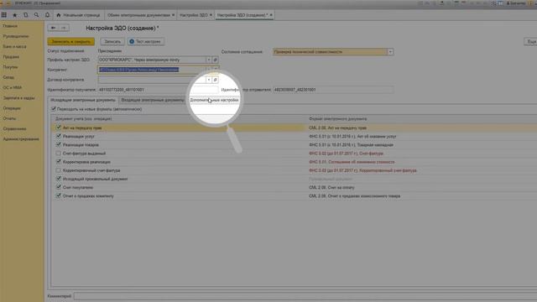The image size is (537, 302).
Task: Open 'Зарплата и кадры' section in sidebar
Action: coord(18,98)
